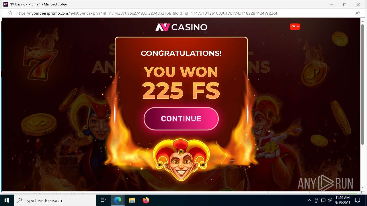The image size is (367, 206).
Task: Open the Windows Start menu
Action: (x=7, y=200)
